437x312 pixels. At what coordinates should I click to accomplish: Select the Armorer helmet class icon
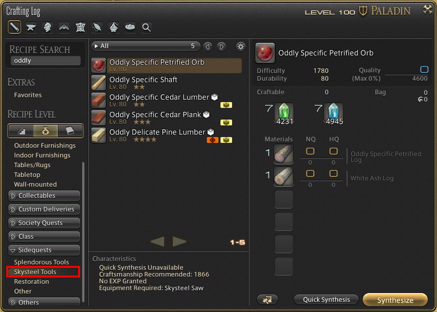[48, 27]
